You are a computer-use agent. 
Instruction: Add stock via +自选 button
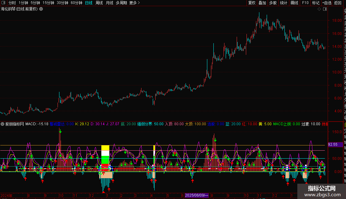pos(327,3)
